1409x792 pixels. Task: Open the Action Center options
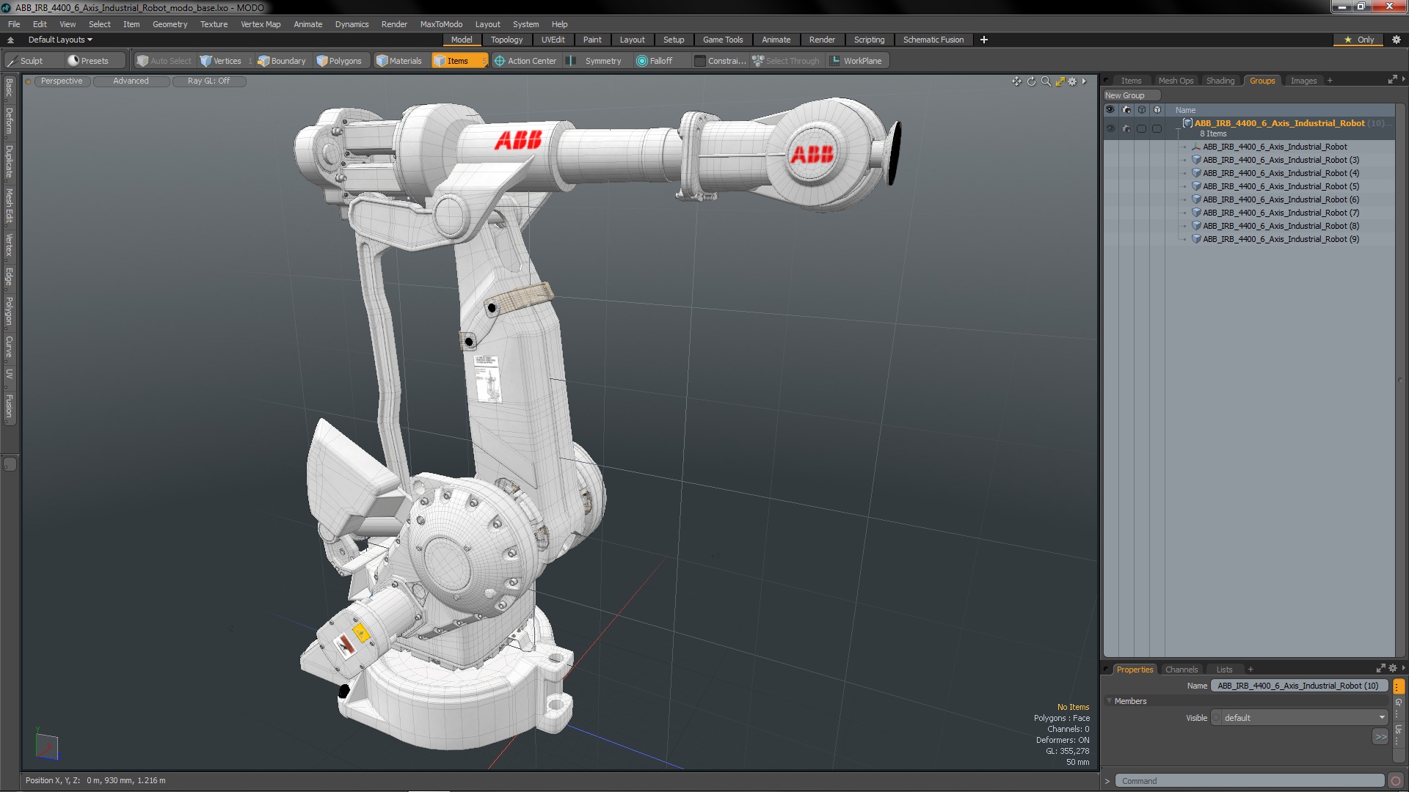coord(525,61)
